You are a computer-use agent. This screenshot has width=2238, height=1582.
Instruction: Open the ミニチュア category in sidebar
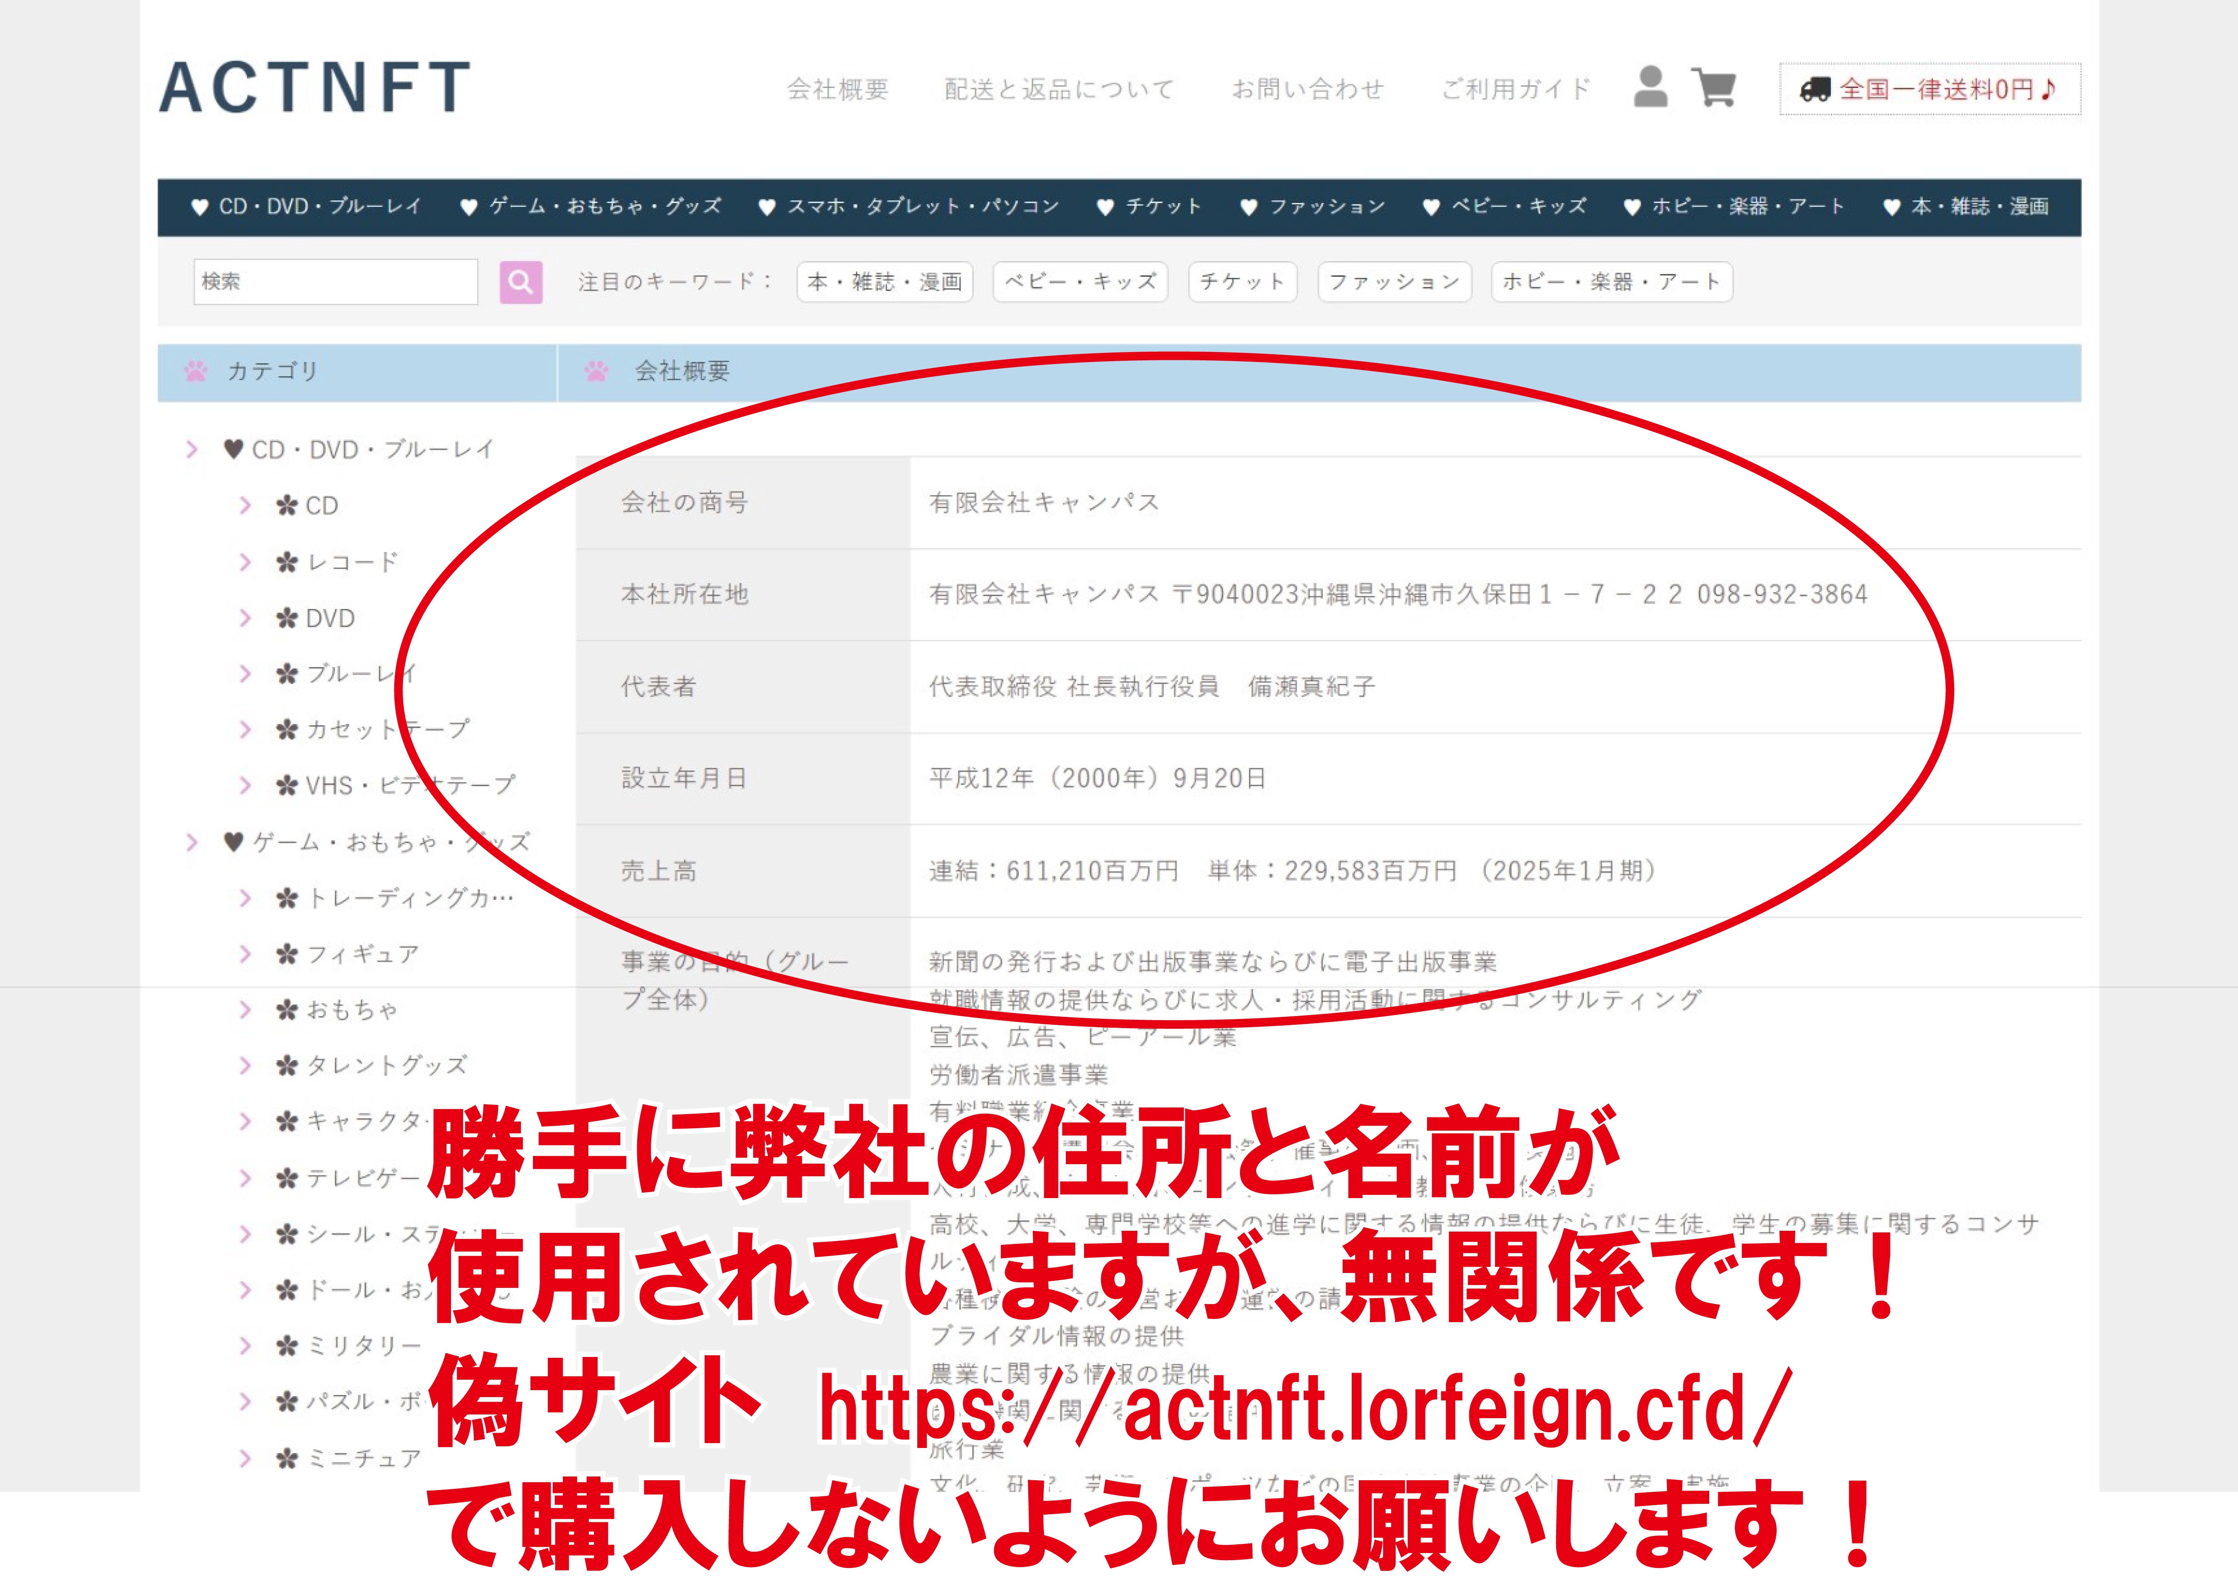(364, 1458)
